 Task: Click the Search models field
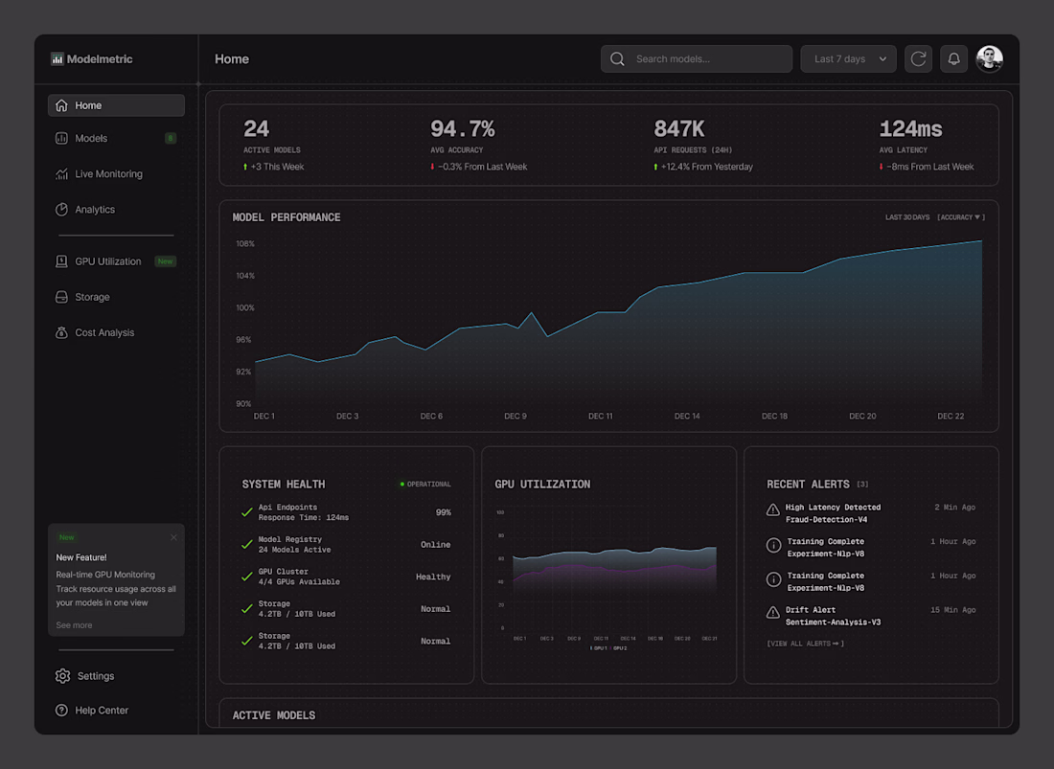tap(696, 59)
